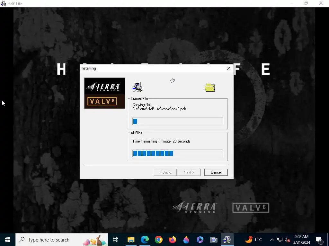Close the Installing dialog
This screenshot has width=329, height=246.
pos(229,68)
